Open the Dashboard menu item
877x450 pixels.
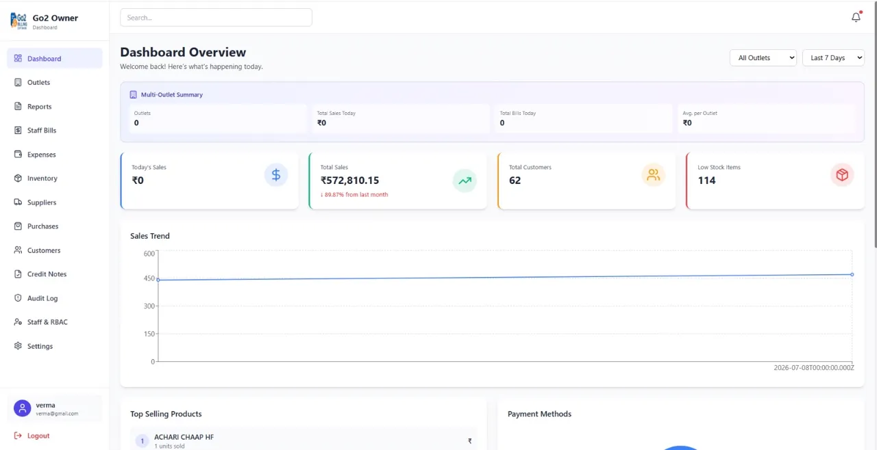55,58
